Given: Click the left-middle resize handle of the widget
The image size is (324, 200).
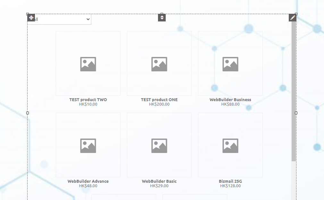Looking at the screenshot, I should click(x=28, y=113).
